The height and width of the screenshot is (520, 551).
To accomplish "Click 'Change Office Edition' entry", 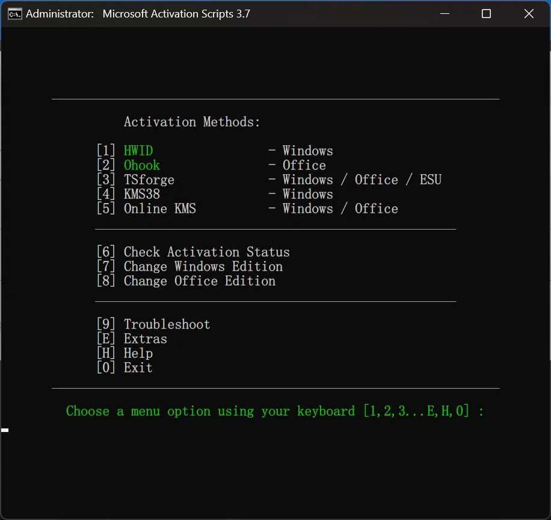I will click(200, 281).
